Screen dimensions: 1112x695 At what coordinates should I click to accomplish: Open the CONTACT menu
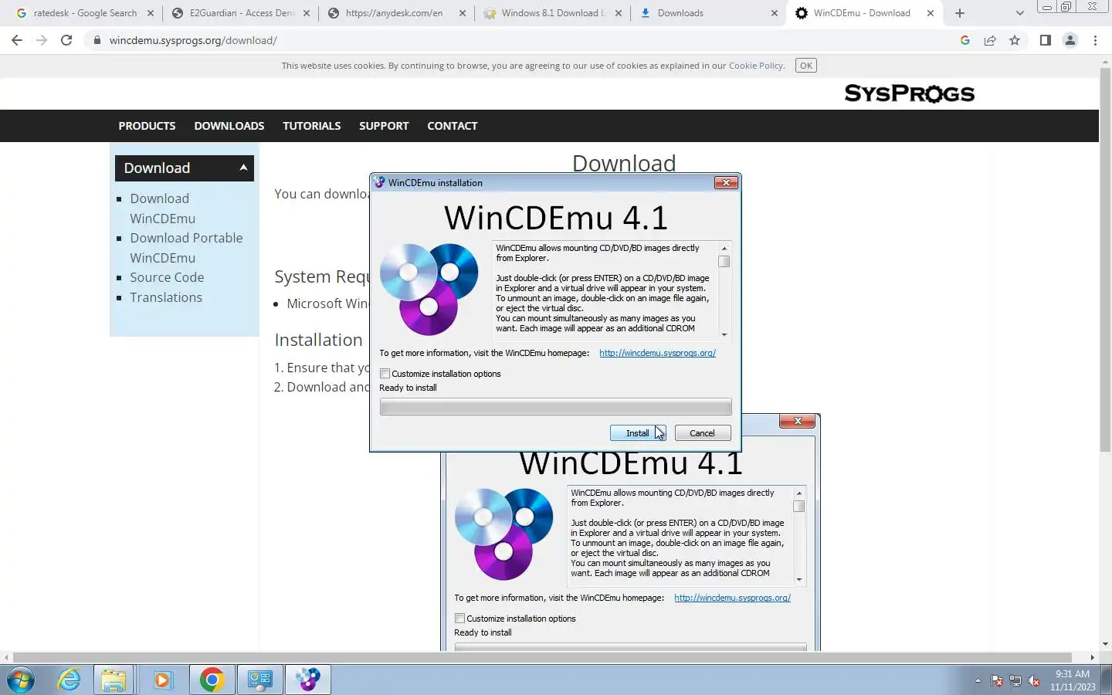[x=453, y=126]
